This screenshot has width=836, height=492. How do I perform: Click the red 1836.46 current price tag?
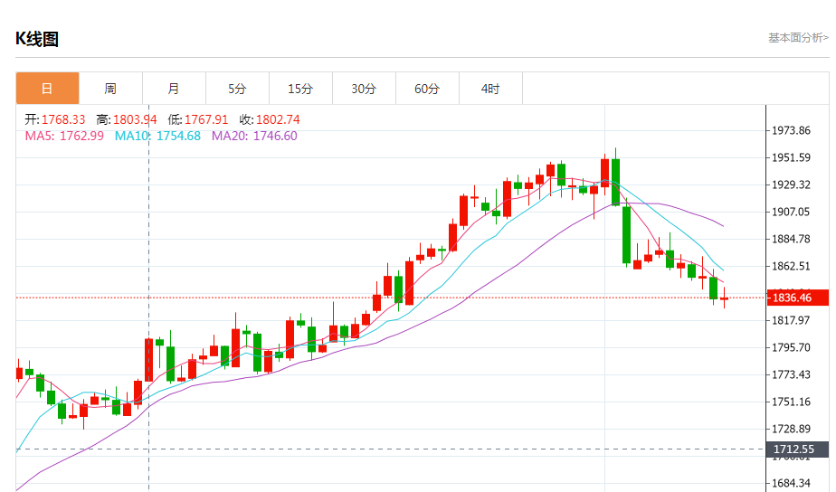pos(791,298)
